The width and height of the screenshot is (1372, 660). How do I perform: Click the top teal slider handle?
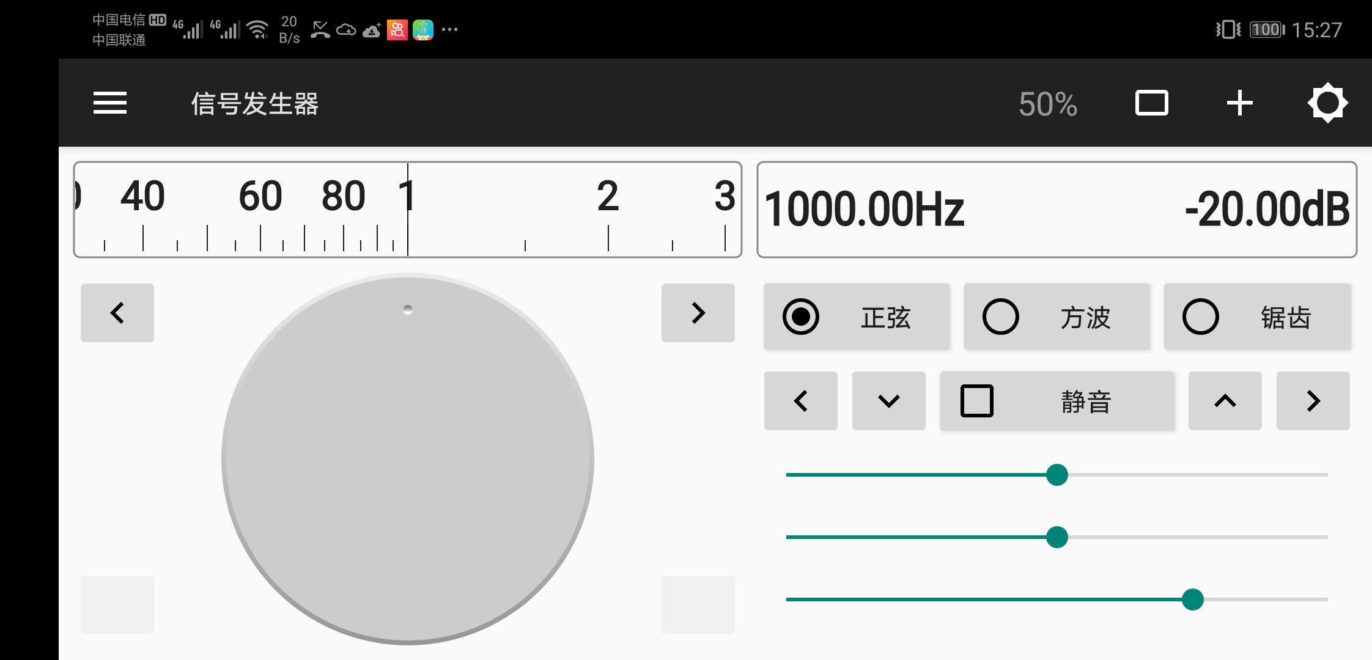(1057, 475)
